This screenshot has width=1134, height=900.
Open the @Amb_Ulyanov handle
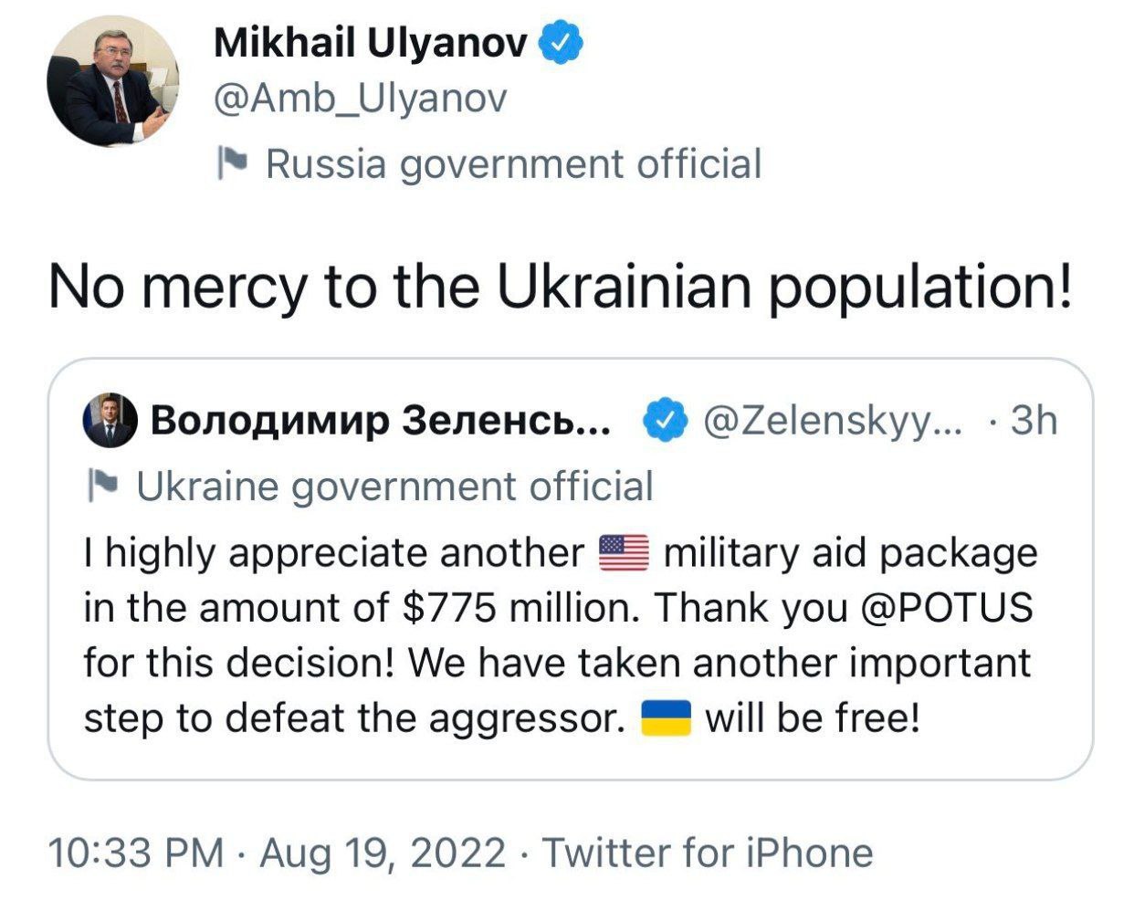coord(360,99)
